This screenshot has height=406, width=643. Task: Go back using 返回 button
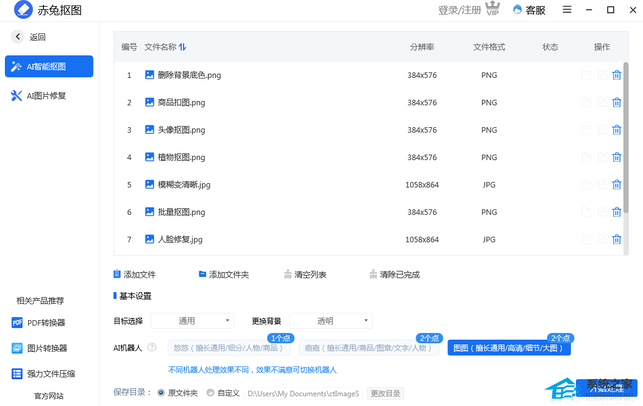point(29,37)
